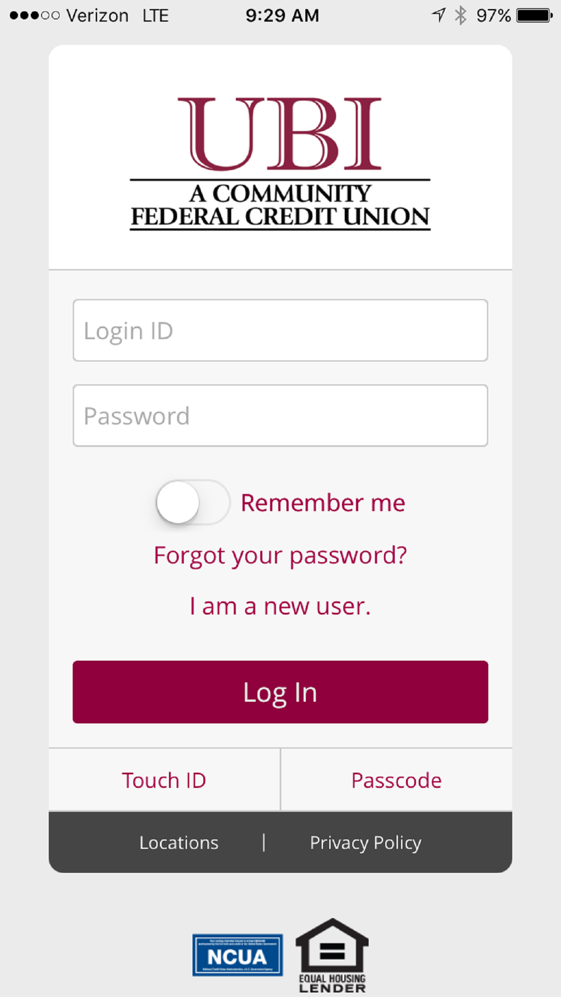Image resolution: width=561 pixels, height=997 pixels.
Task: Tap the Bluetooth status icon
Action: [461, 15]
